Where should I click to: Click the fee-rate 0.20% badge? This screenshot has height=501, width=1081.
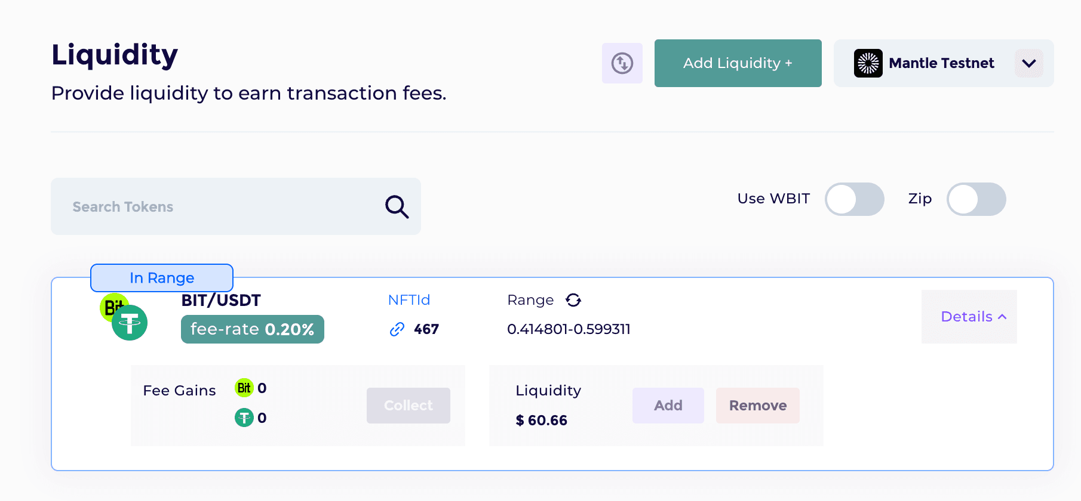[x=253, y=329]
